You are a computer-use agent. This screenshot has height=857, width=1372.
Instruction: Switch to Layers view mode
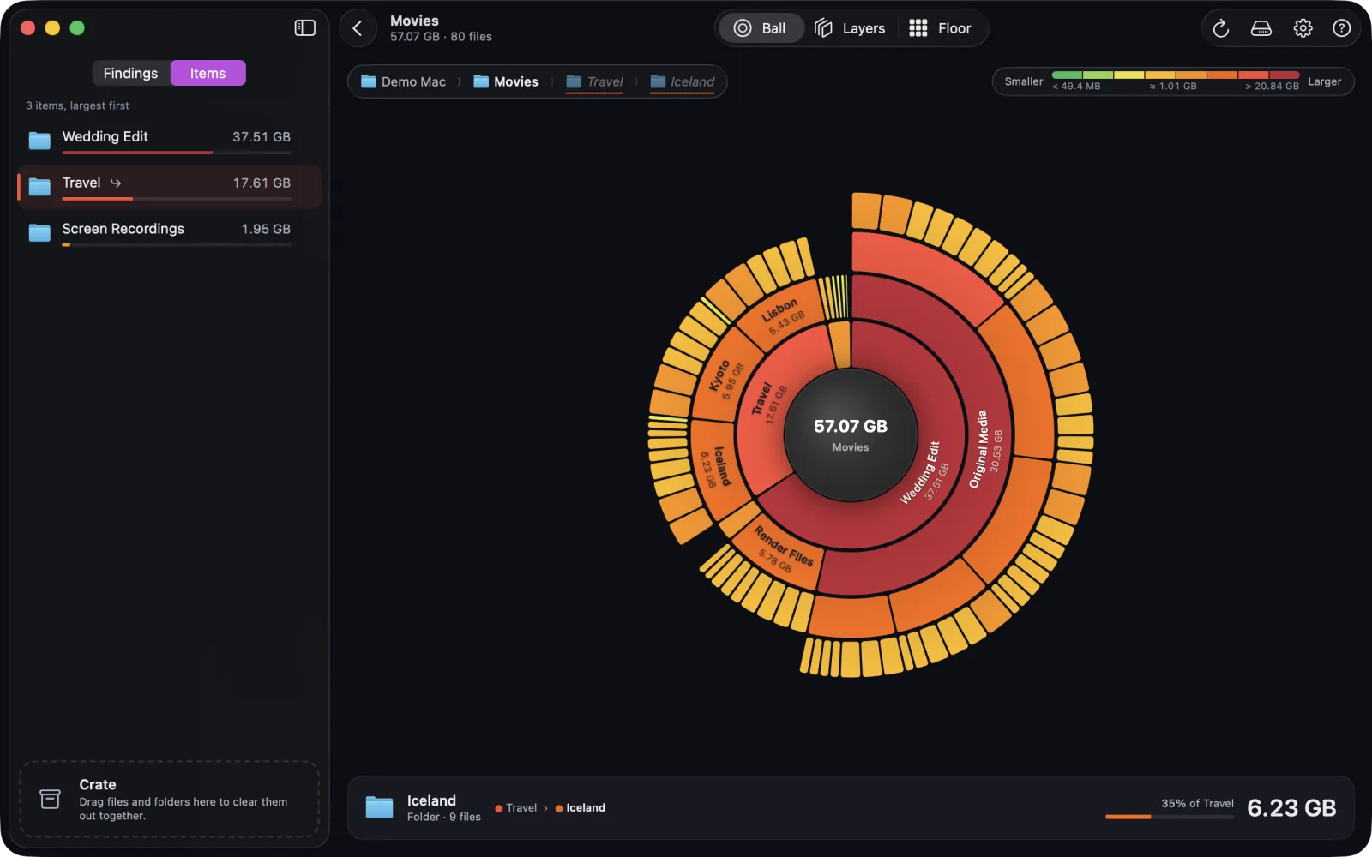click(850, 28)
